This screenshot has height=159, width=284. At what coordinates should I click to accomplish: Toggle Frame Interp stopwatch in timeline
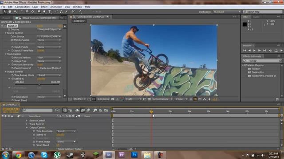tap(34, 142)
